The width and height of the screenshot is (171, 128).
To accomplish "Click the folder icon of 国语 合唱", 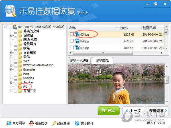I will (20, 40).
